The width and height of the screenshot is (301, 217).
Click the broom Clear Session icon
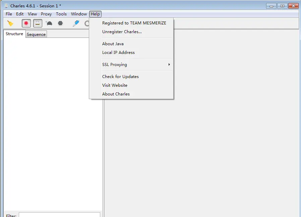(x=10, y=23)
